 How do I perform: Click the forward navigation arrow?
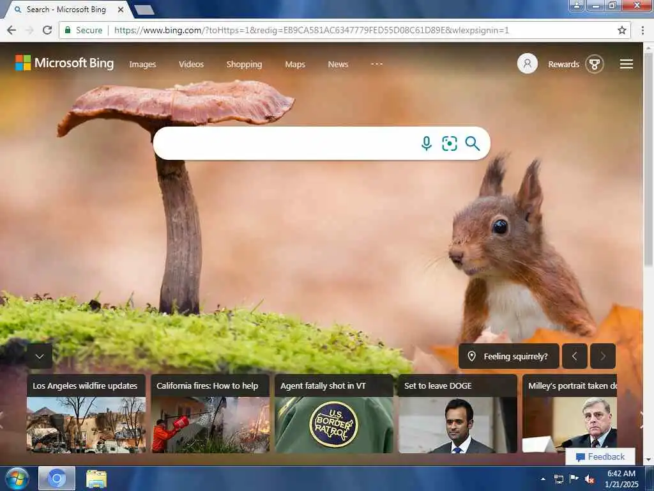[x=29, y=30]
